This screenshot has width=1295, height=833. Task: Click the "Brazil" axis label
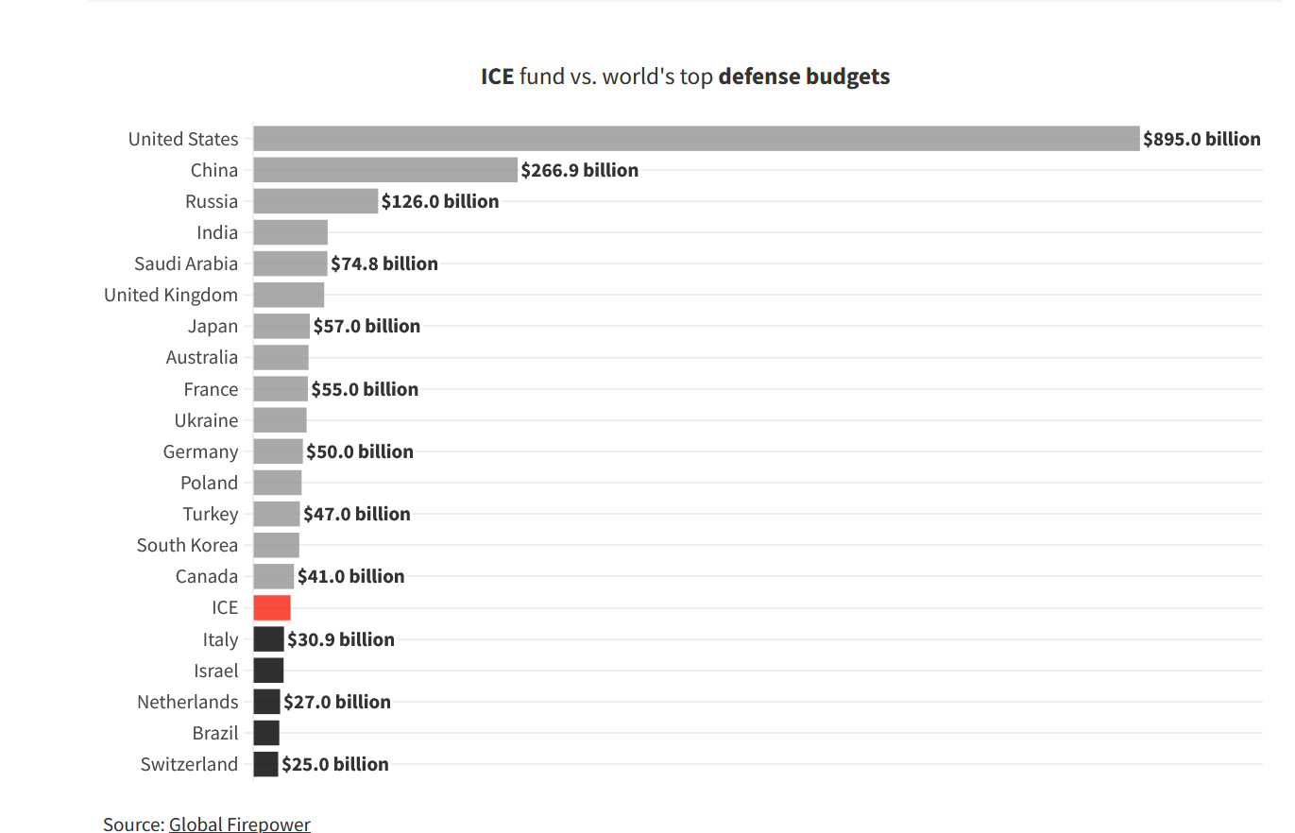215,733
